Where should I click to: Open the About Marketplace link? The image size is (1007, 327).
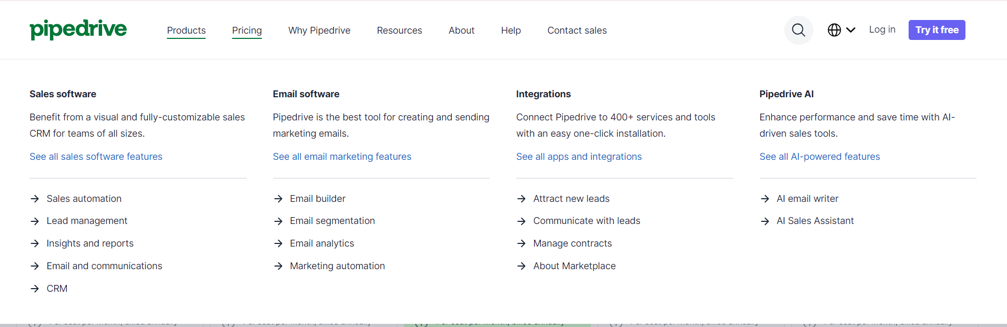click(575, 266)
